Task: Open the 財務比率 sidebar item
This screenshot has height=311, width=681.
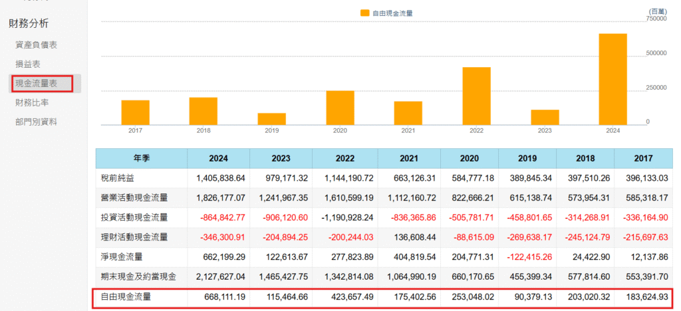Action: tap(32, 102)
